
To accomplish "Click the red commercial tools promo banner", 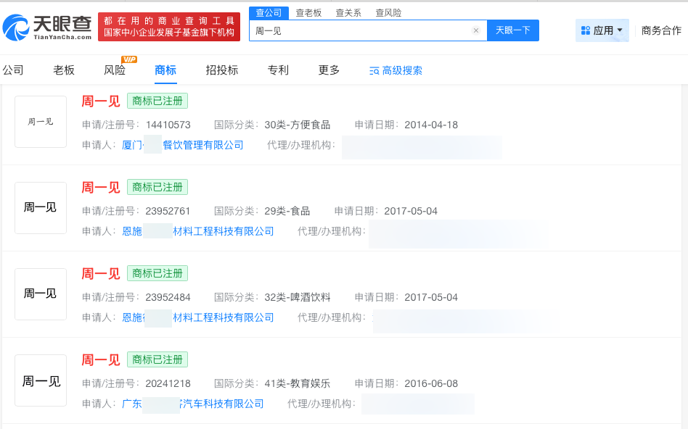I will pyautogui.click(x=168, y=26).
